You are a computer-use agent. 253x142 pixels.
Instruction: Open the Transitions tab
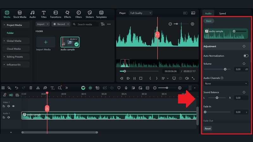(x=56, y=14)
